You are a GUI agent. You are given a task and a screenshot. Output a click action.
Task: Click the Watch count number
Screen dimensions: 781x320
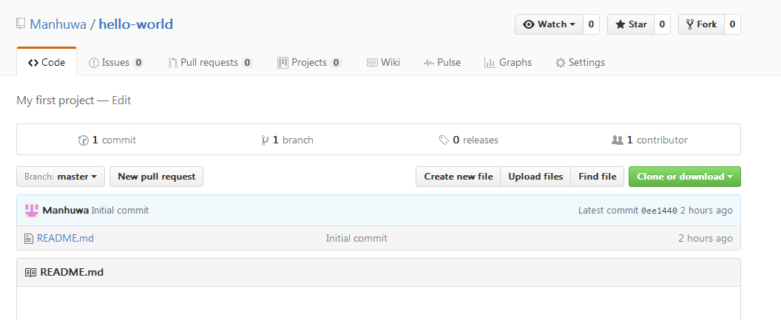pyautogui.click(x=591, y=24)
